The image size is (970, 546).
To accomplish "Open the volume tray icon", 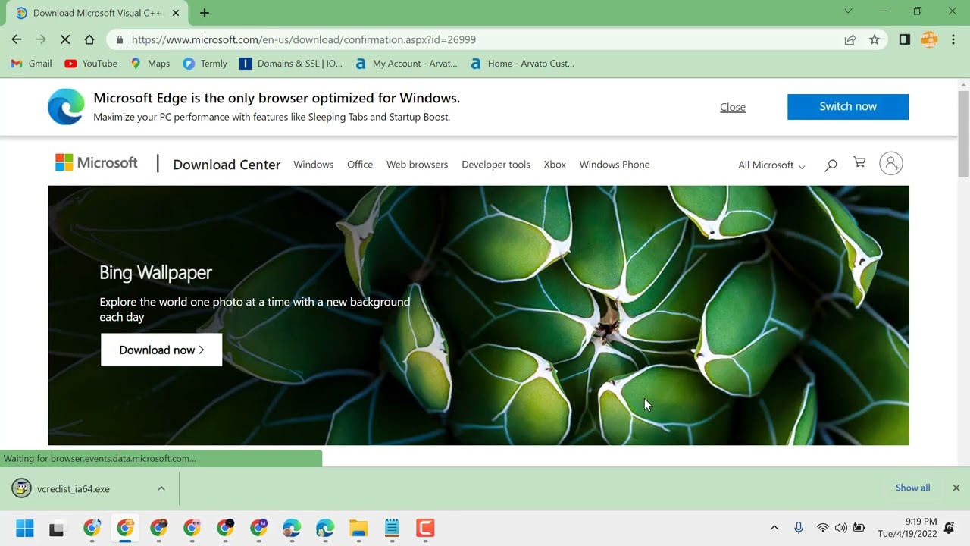I will point(840,528).
